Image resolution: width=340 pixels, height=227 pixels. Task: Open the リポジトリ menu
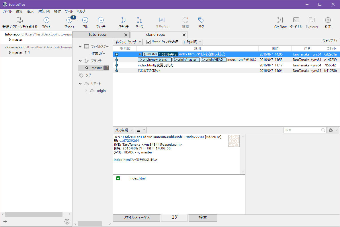[44, 11]
